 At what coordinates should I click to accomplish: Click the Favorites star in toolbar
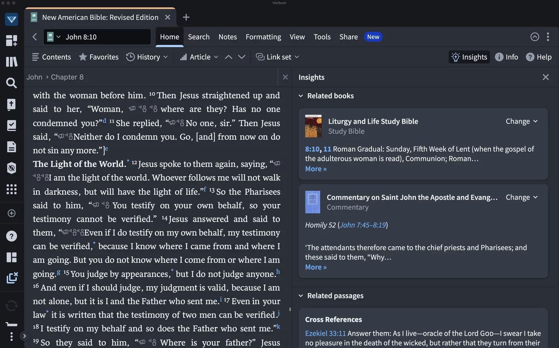[x=98, y=57]
